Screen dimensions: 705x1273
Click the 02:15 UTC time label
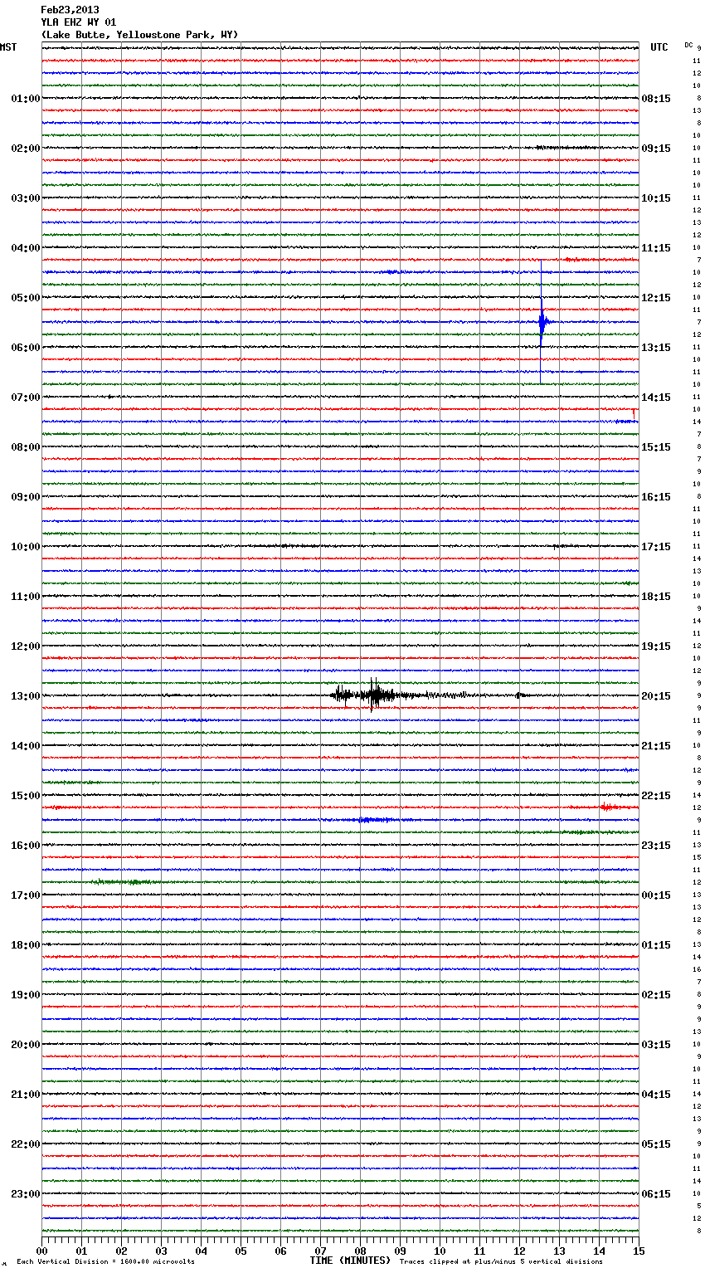click(656, 995)
